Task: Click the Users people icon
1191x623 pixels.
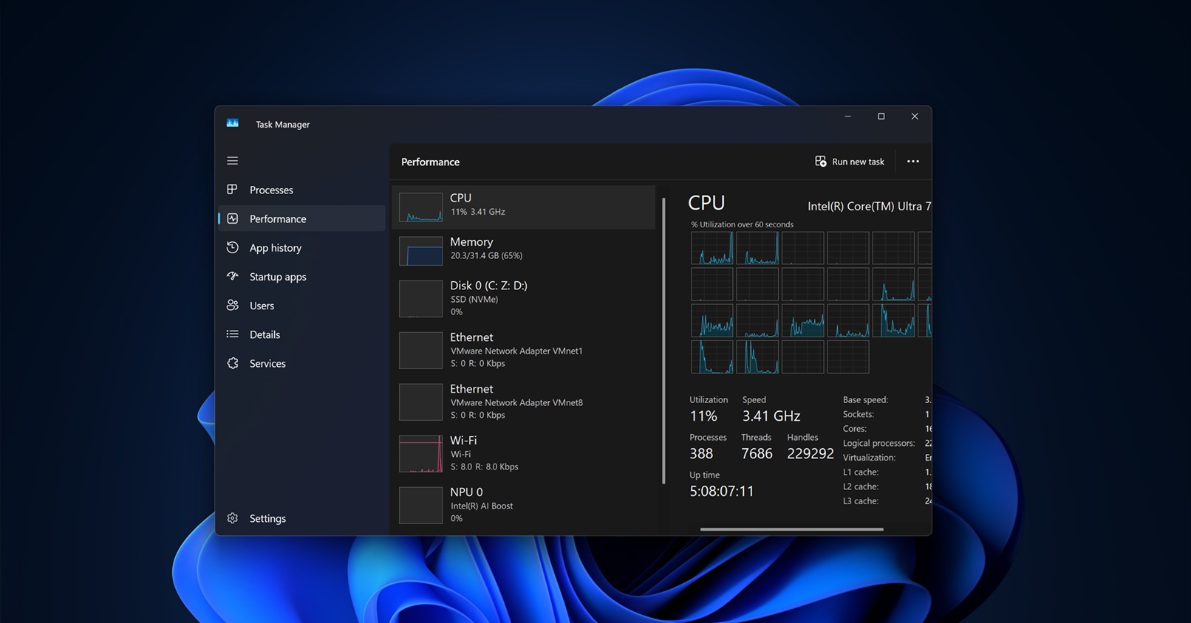Action: click(x=233, y=306)
